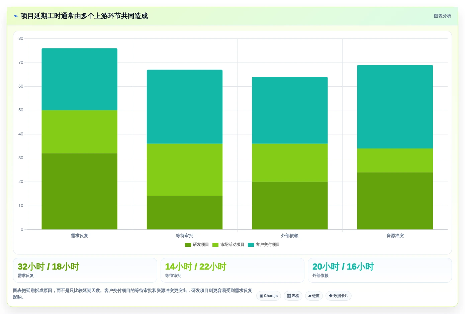Screen dimensions: 465x314
Task: Click the 等待审批 teal bar segment
Action: 185,107
